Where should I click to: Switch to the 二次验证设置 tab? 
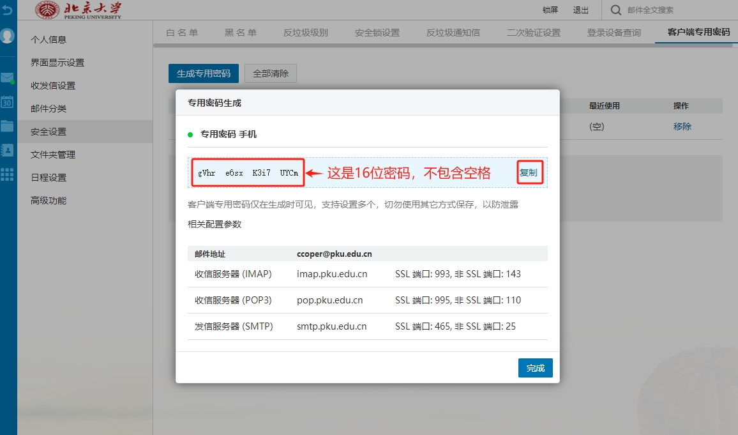(534, 33)
